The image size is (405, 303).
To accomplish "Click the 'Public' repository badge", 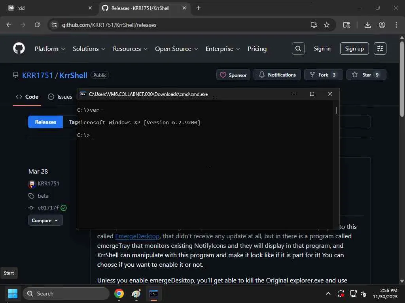I will pyautogui.click(x=100, y=75).
